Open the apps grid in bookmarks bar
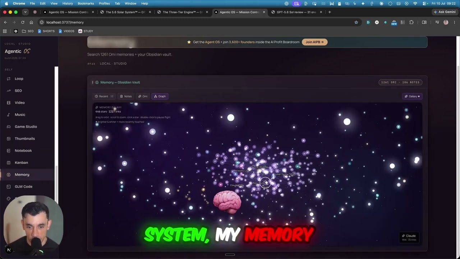The image size is (460, 259). coord(5,31)
